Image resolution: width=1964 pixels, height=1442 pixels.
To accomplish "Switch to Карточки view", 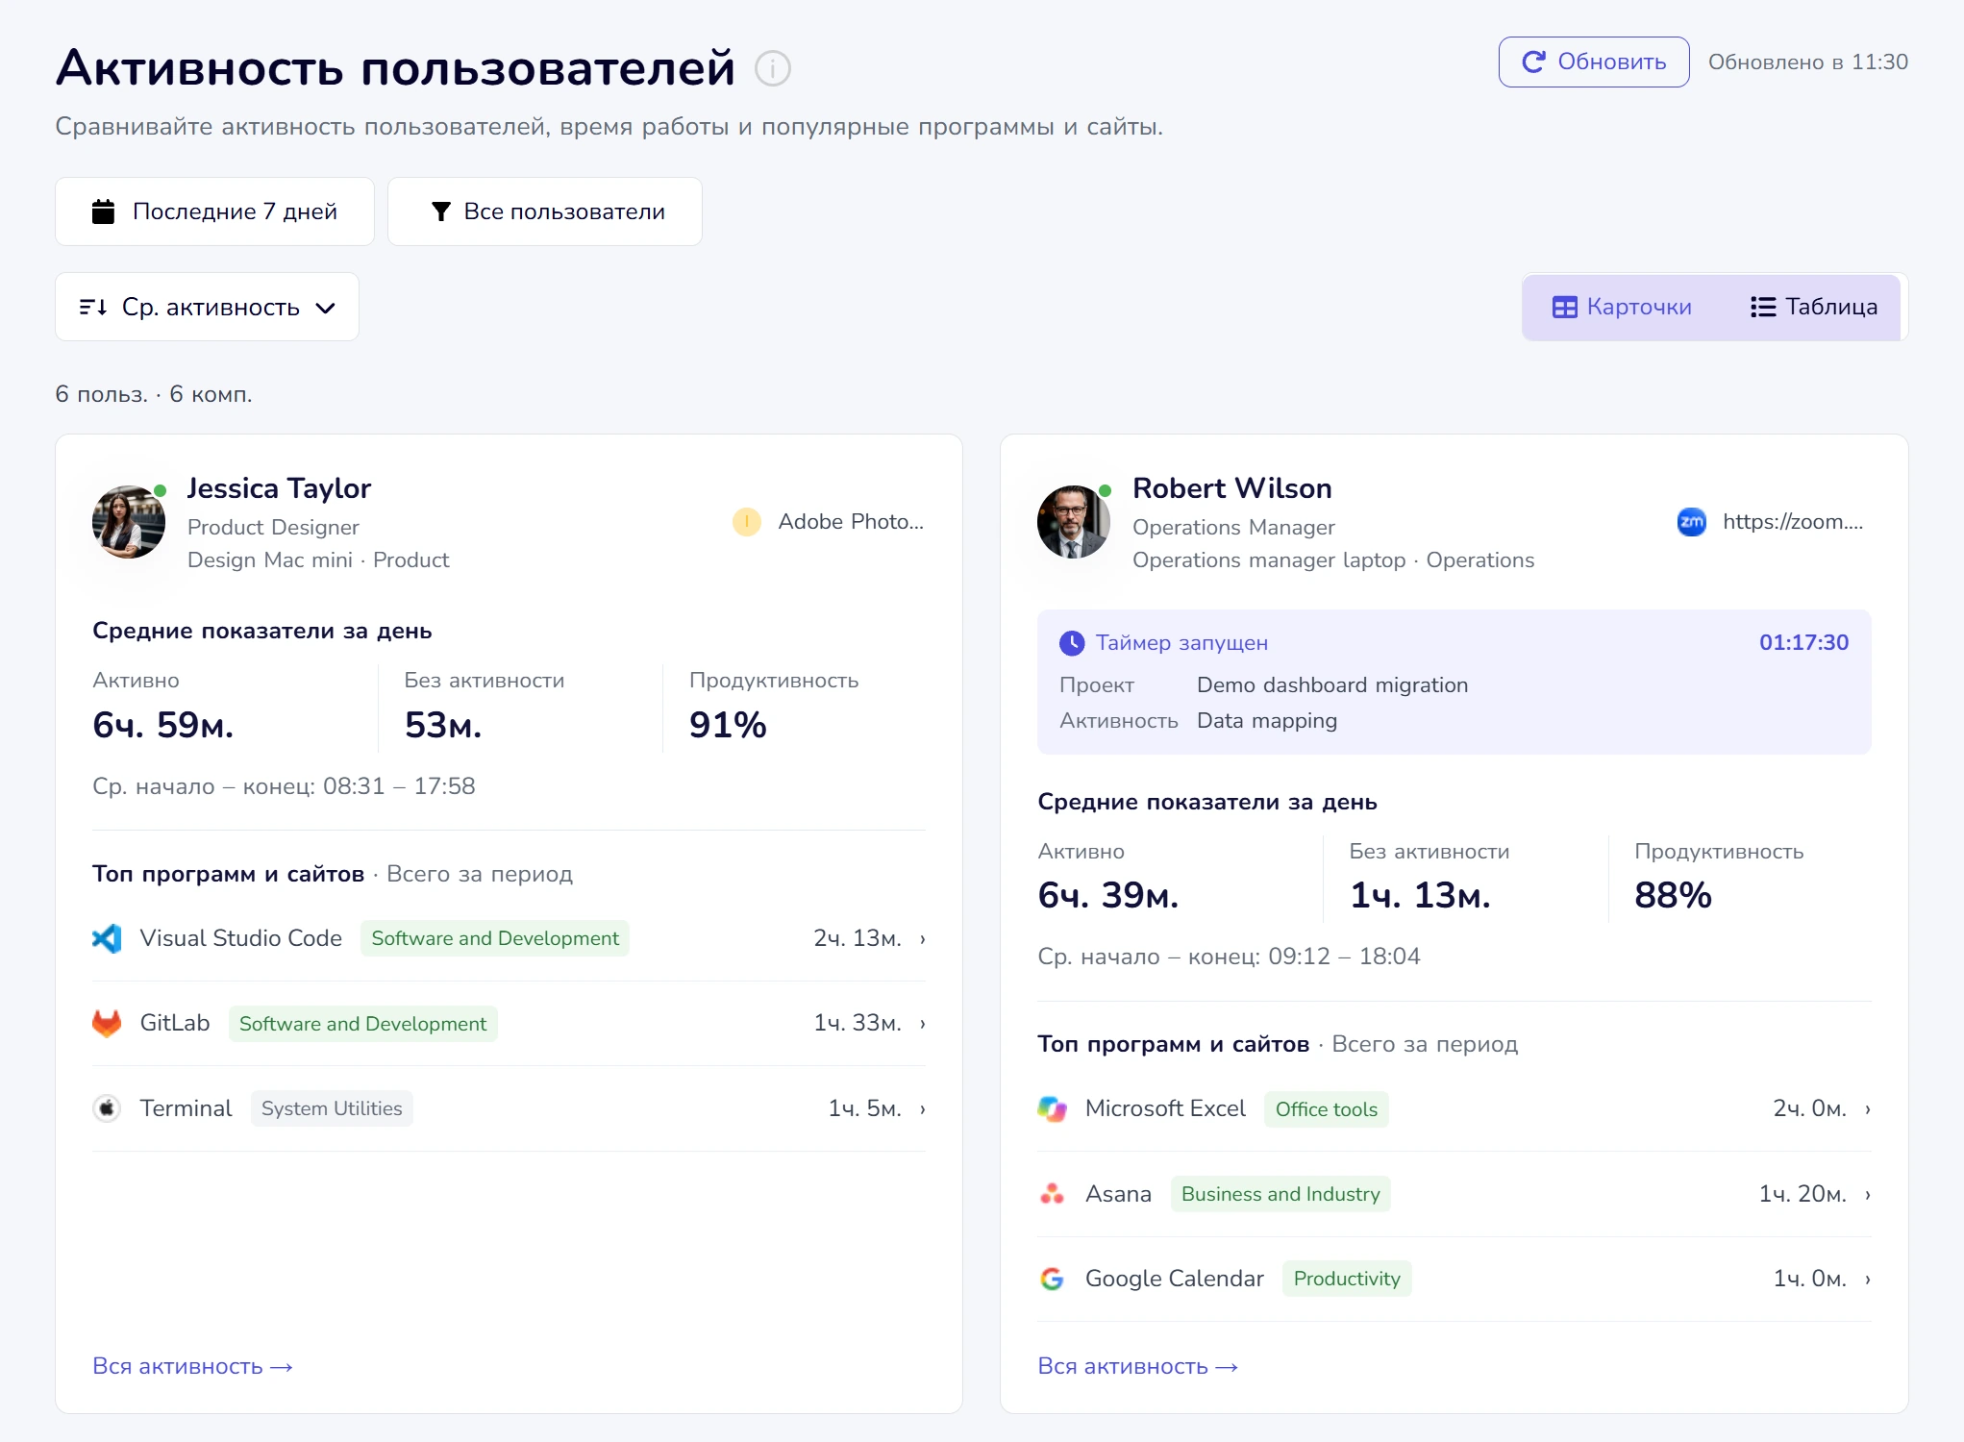I will tap(1622, 307).
